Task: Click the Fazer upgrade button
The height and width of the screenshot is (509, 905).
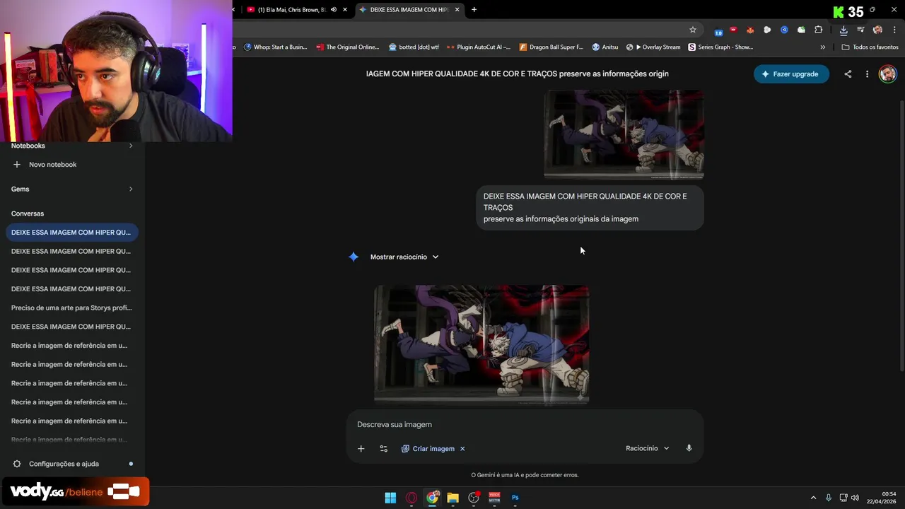Action: [x=791, y=74]
